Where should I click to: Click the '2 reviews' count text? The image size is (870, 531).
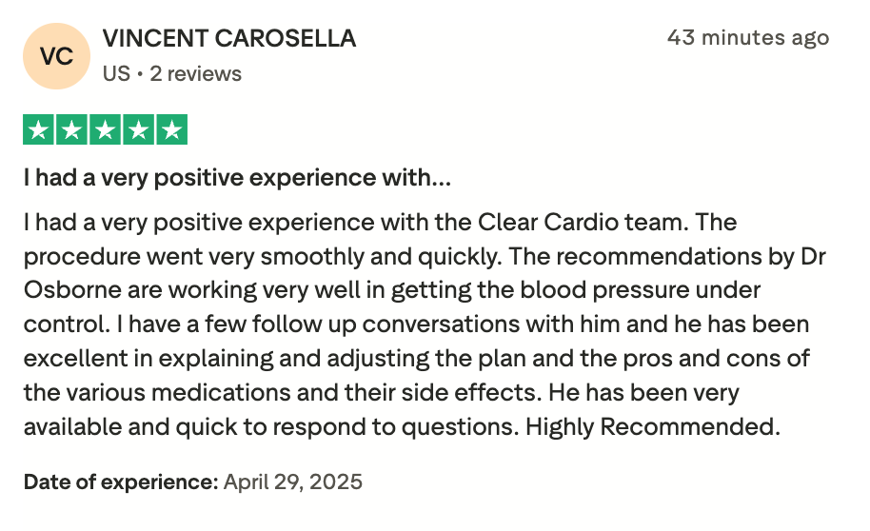(196, 74)
